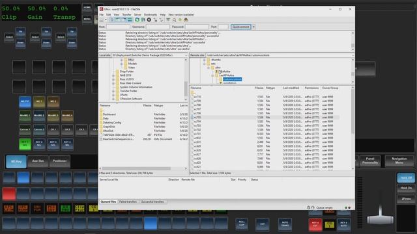The image size is (417, 234).
Task: Sort remote list by Permissions column
Action: coord(311,88)
